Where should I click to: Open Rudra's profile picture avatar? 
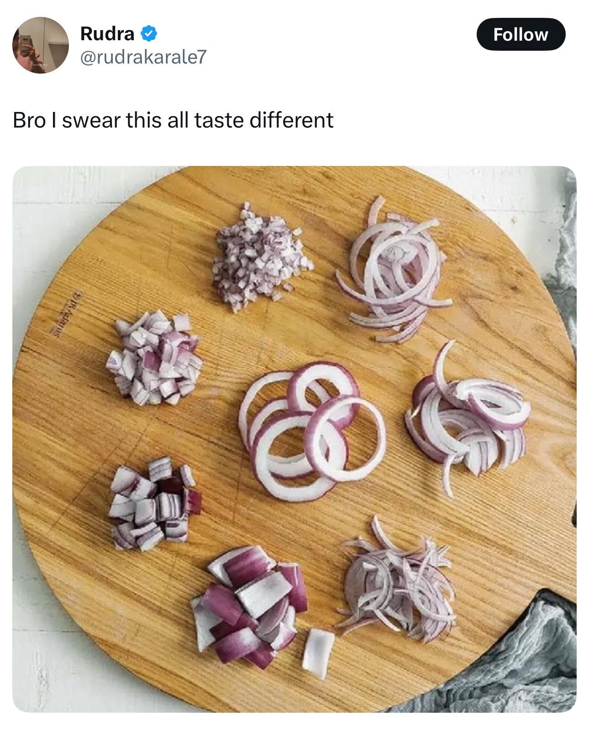(x=40, y=45)
